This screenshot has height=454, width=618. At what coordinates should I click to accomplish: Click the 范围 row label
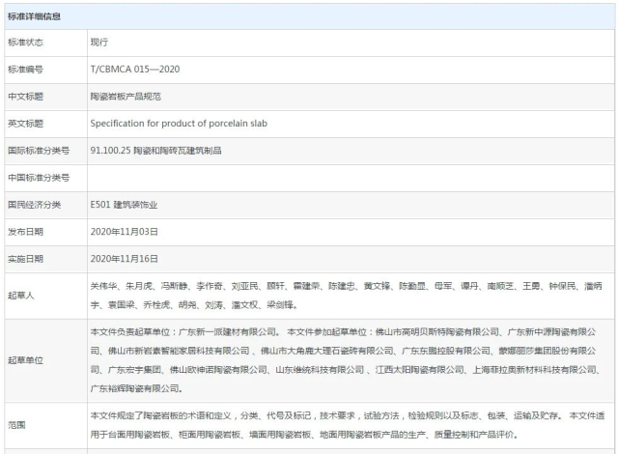point(16,424)
